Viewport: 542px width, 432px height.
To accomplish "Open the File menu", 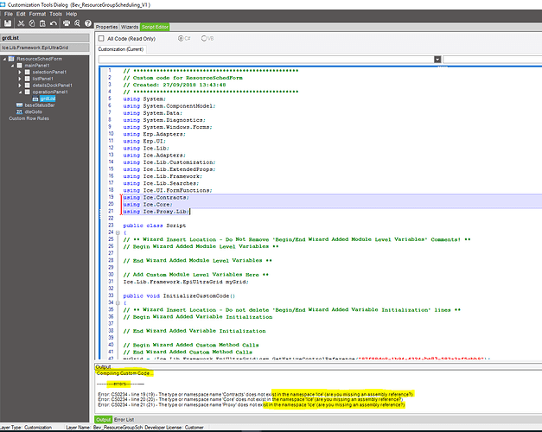I will point(9,14).
